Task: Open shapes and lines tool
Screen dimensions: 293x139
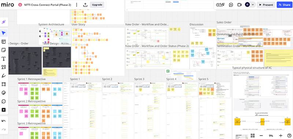Action: 4,67
